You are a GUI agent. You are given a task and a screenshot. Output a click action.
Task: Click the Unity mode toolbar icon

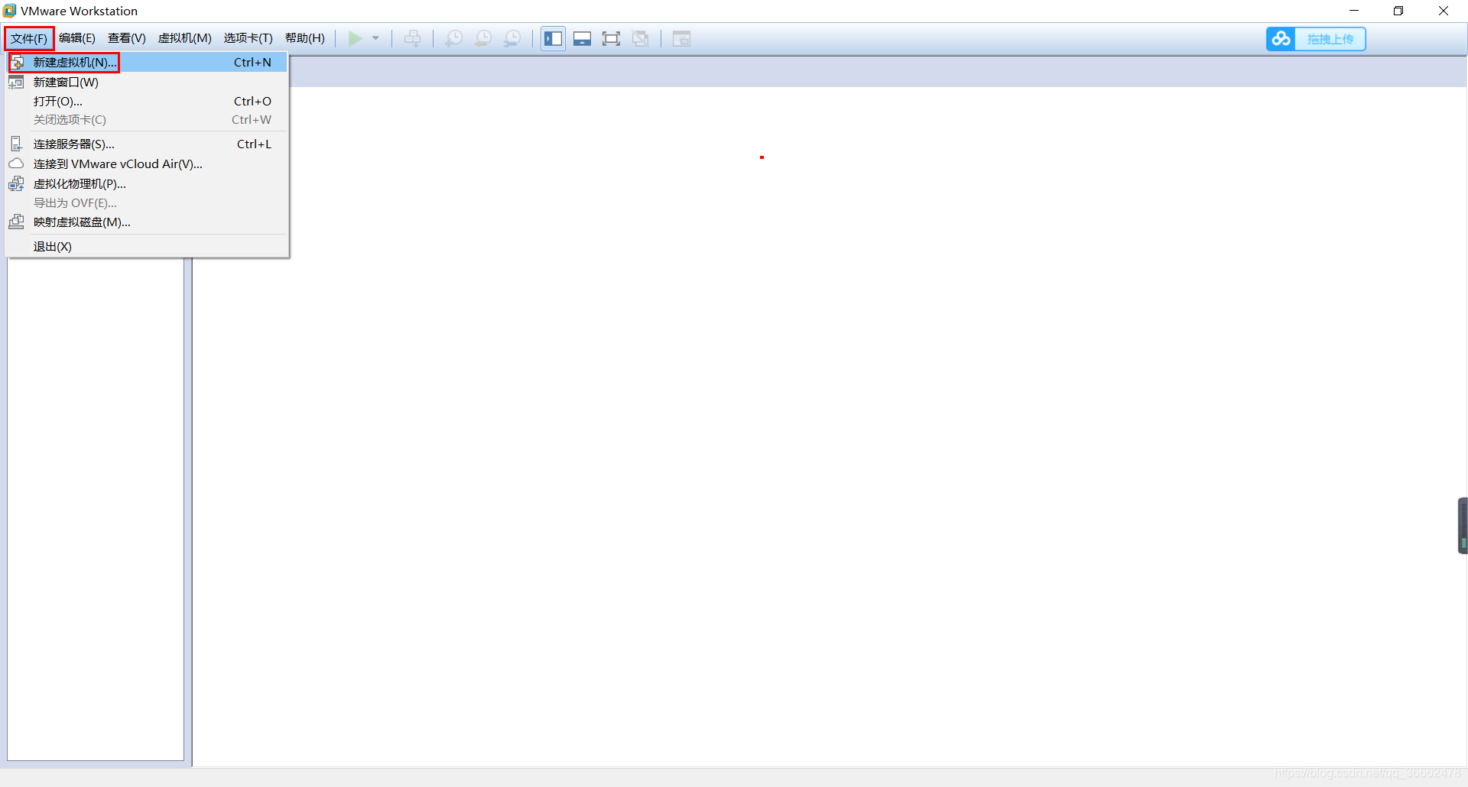641,38
